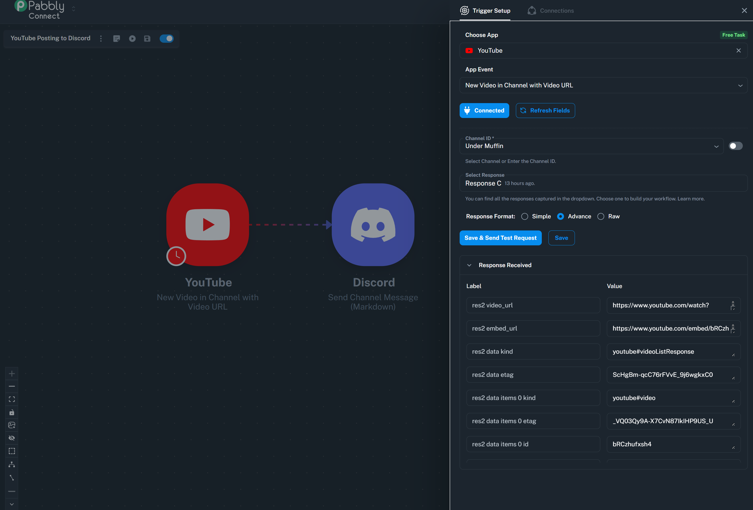
Task: Click the Connected button
Action: (x=484, y=111)
